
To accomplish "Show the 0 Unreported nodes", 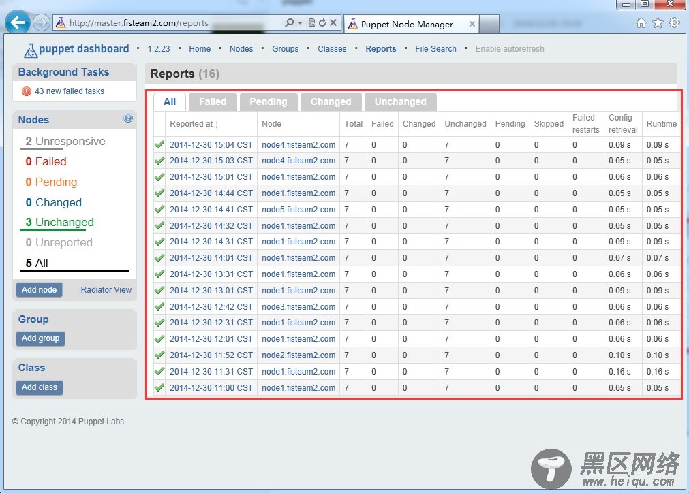I will pos(59,243).
